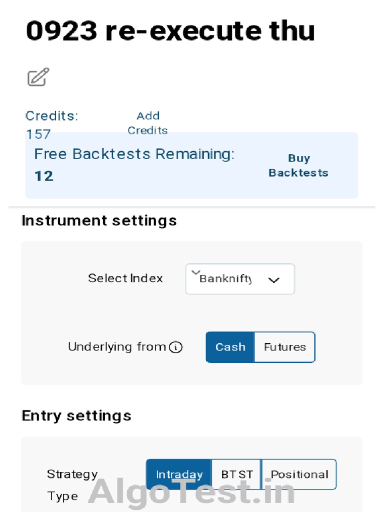Click the down arrow in the Banknifty box
Image resolution: width=384 pixels, height=512 pixels.
coord(273,280)
